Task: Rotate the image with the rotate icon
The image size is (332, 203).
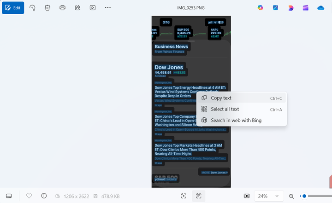Action: coord(32,8)
